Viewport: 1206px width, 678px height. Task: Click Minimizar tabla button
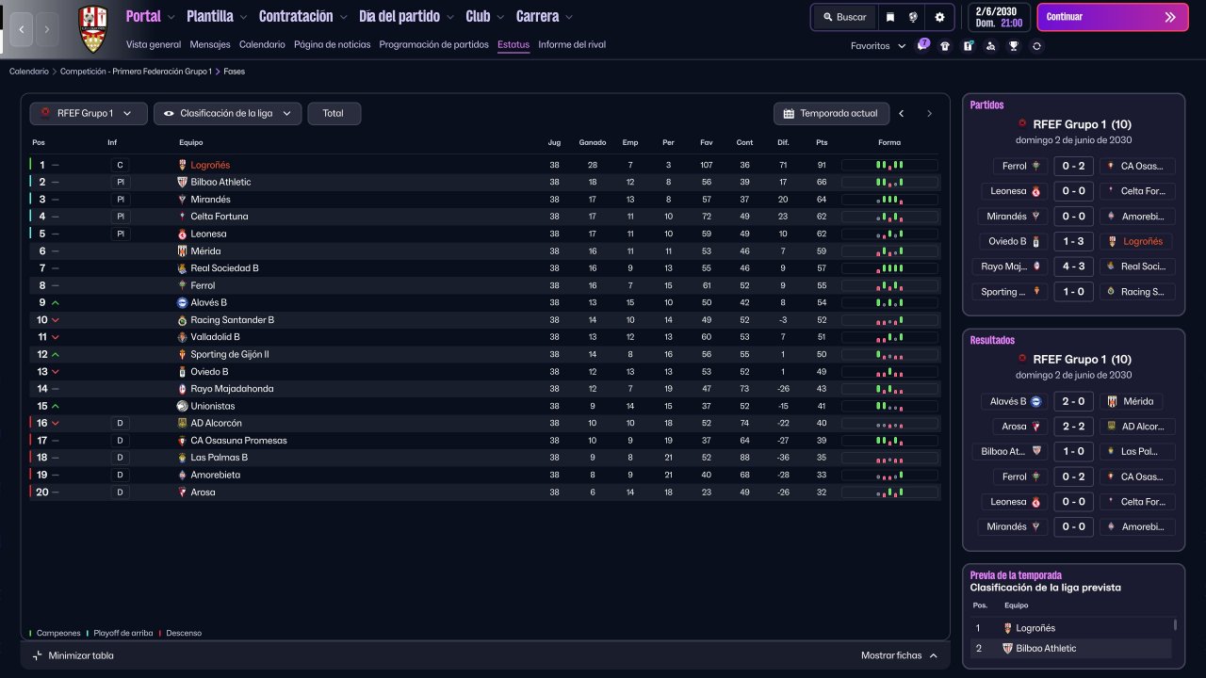pos(73,655)
